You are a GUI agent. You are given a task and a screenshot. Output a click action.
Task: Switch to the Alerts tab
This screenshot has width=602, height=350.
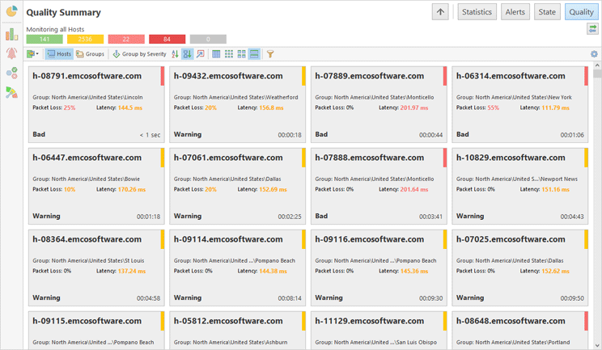tap(515, 12)
